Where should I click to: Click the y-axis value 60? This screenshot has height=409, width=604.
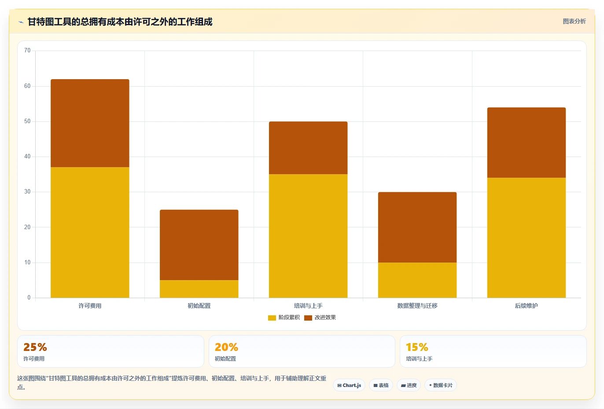tap(27, 86)
